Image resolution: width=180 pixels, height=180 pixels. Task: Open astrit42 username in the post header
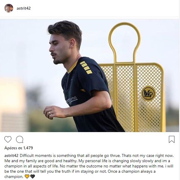click(x=24, y=8)
